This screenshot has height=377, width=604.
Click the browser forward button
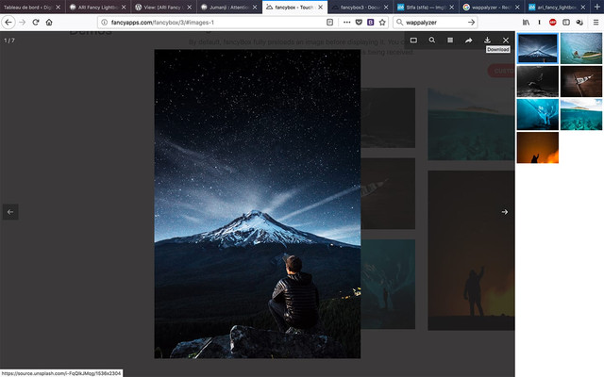point(23,23)
